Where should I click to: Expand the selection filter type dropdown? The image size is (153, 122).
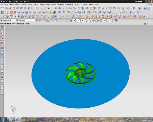pos(17,20)
